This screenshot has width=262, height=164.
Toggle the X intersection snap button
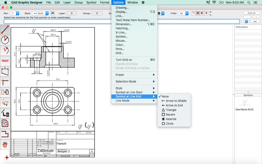pos(198,13)
